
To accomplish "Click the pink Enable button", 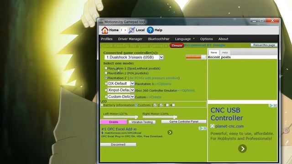I will click(x=114, y=122).
